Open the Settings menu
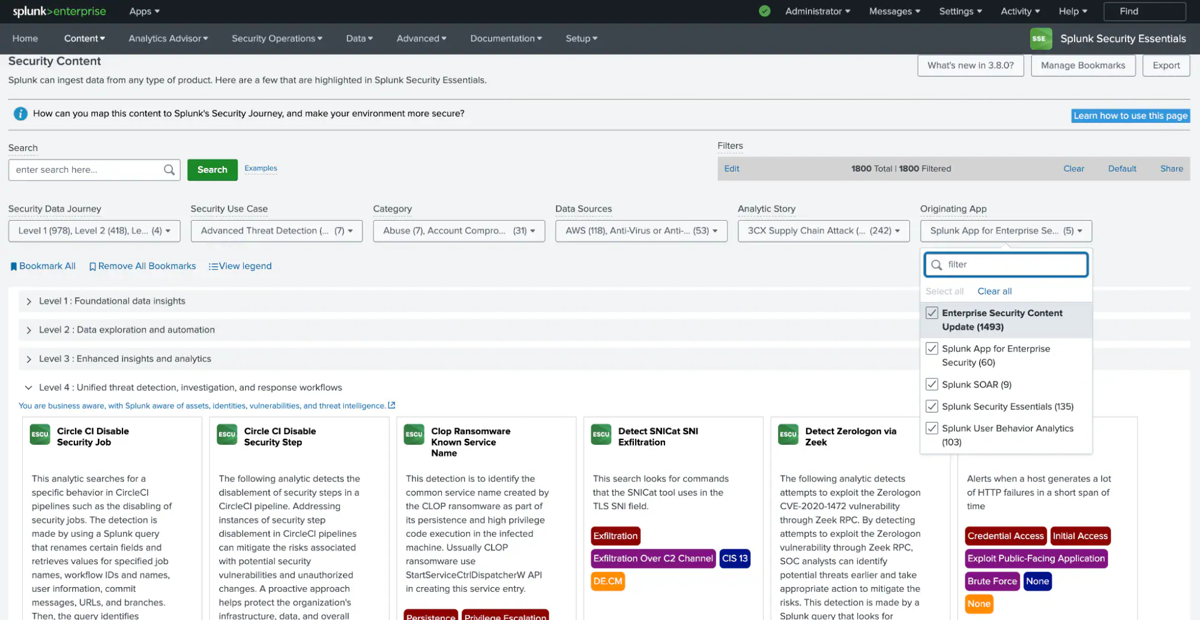The width and height of the screenshot is (1200, 620). point(960,11)
